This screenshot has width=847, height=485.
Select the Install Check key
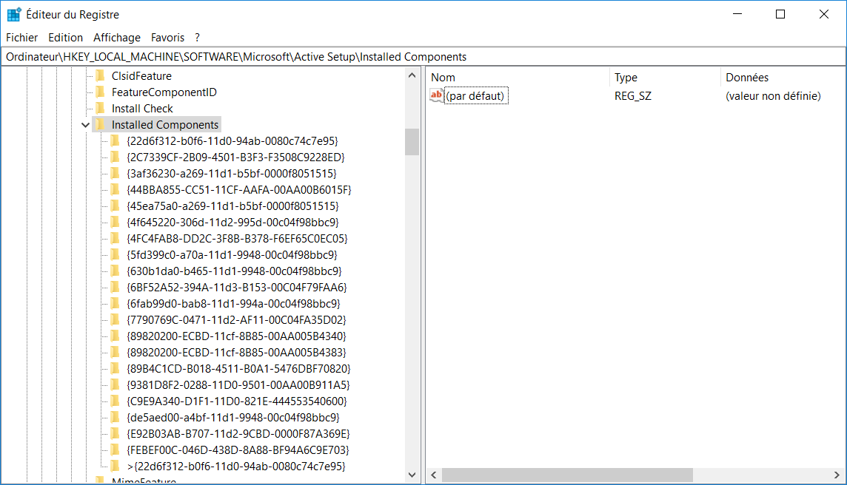142,109
